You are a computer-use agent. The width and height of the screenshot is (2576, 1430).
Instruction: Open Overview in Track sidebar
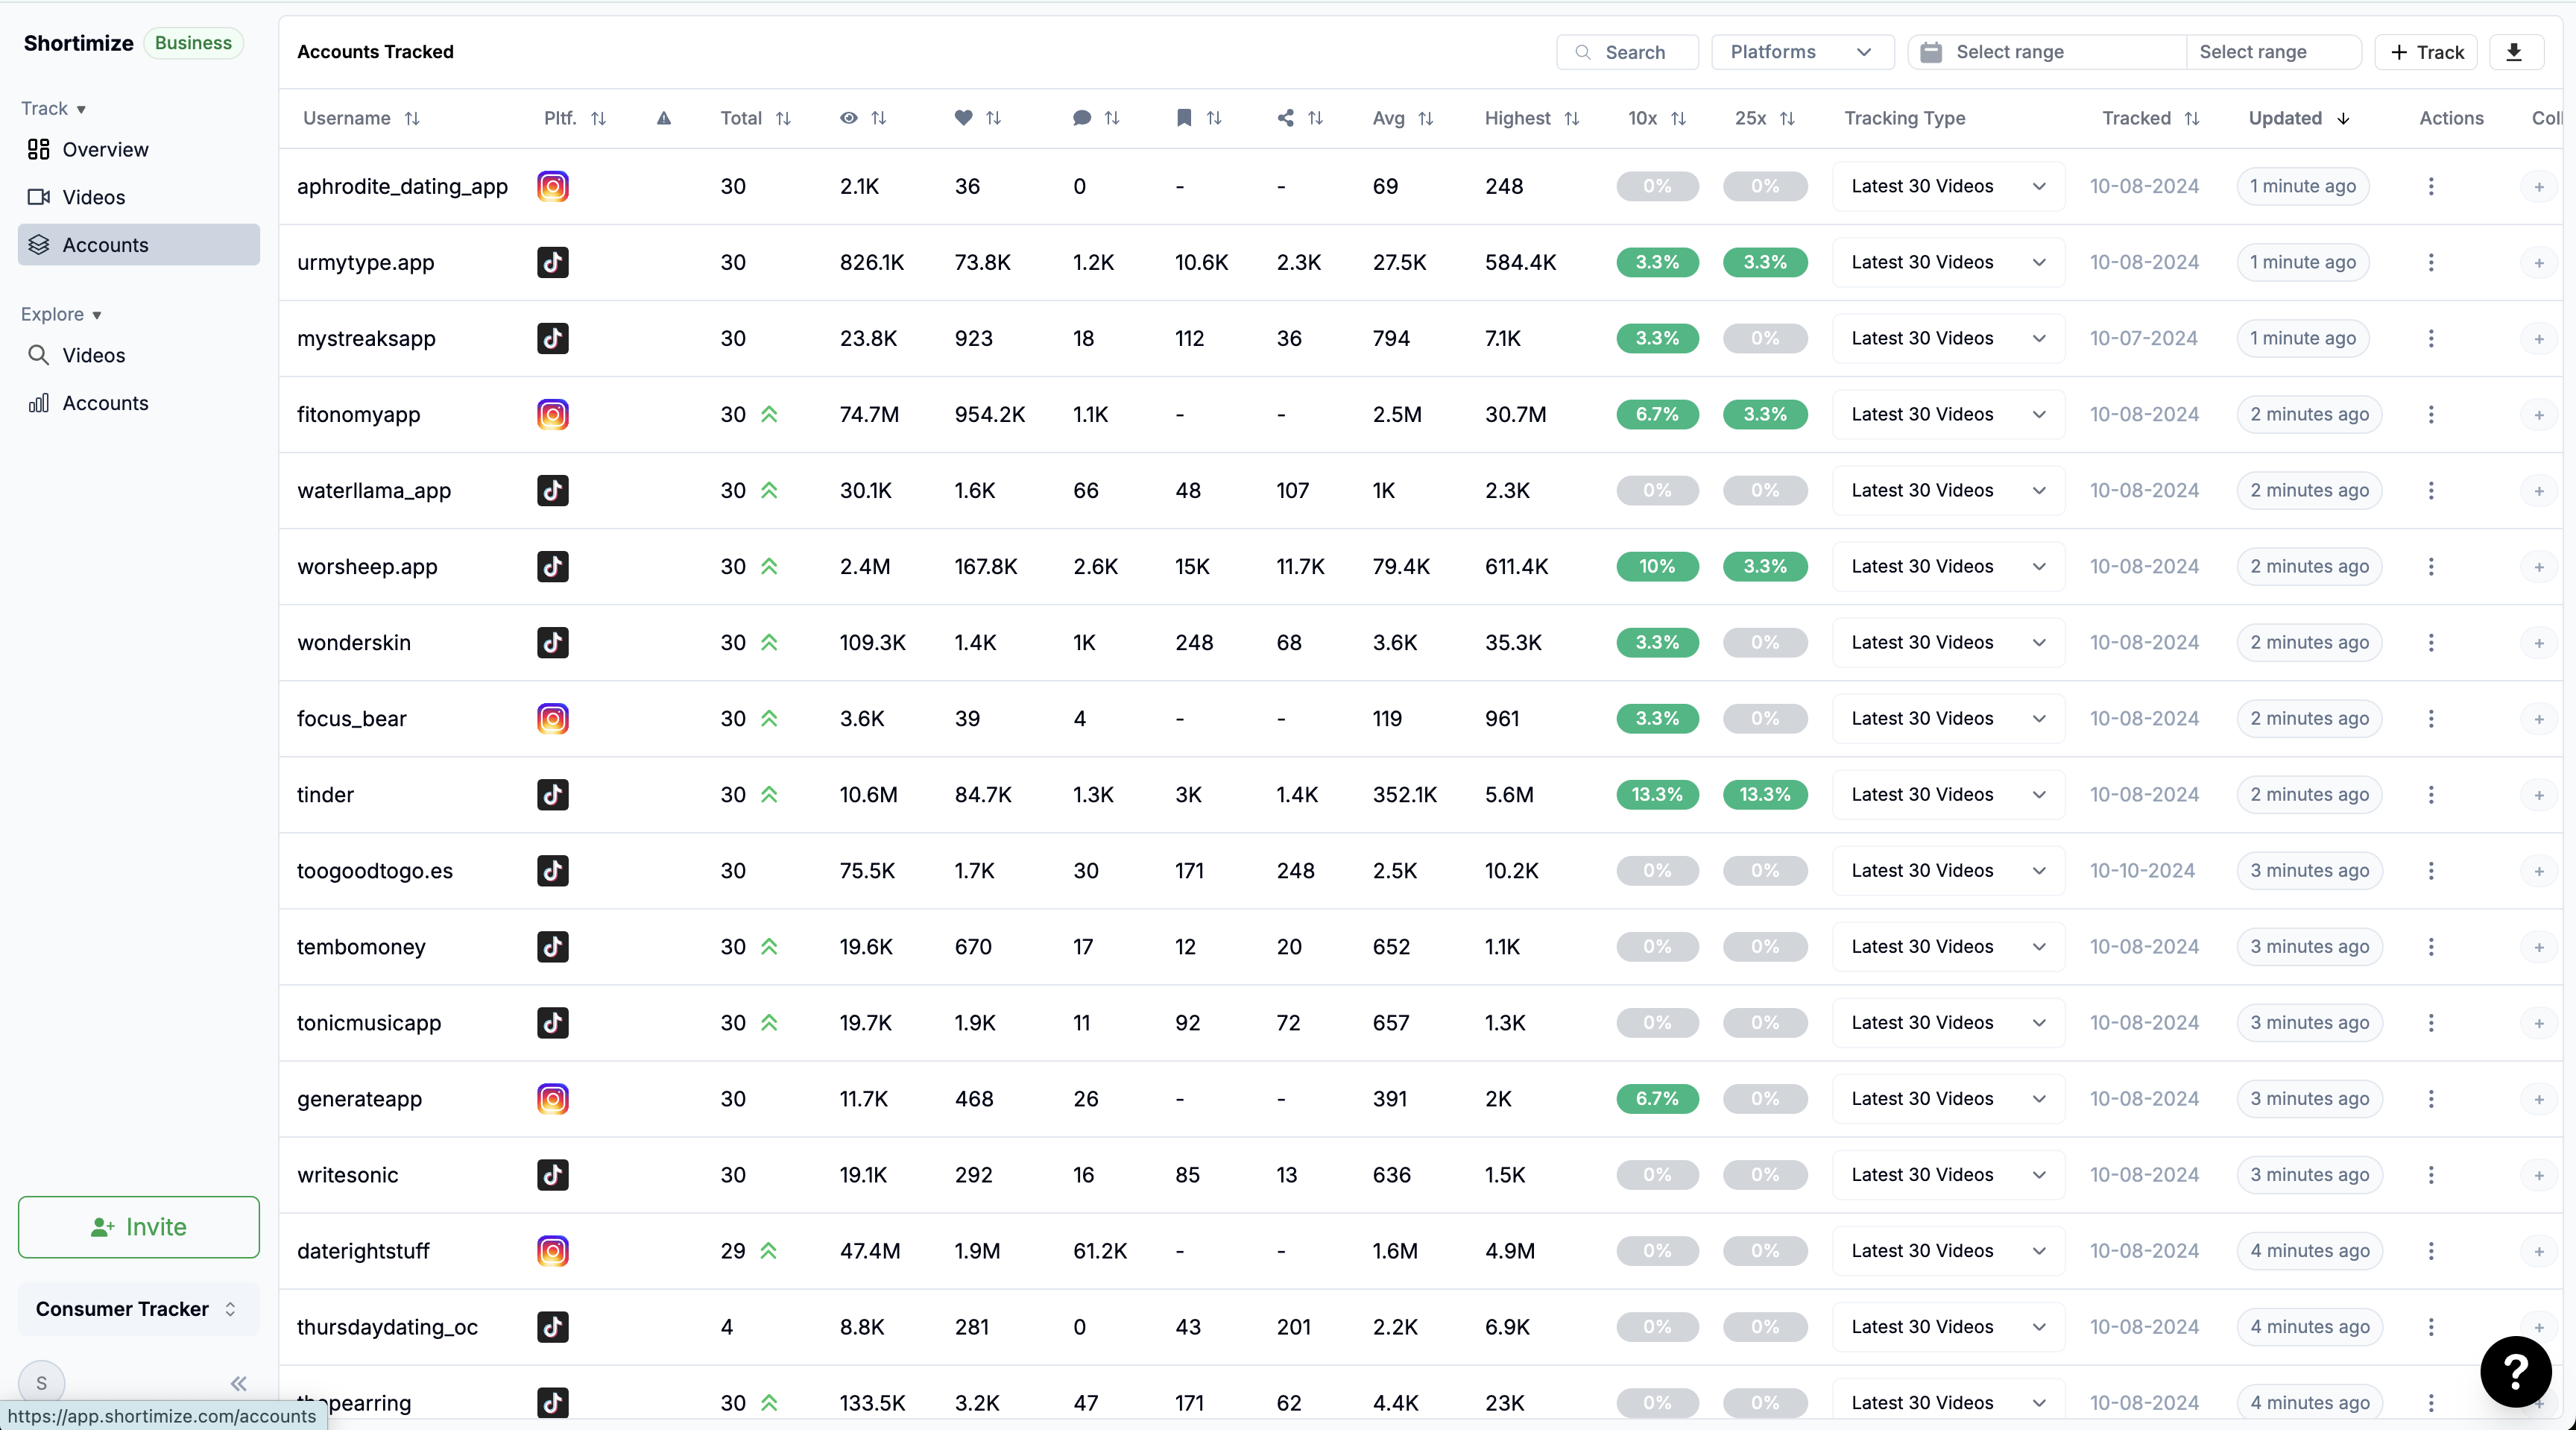[x=105, y=149]
